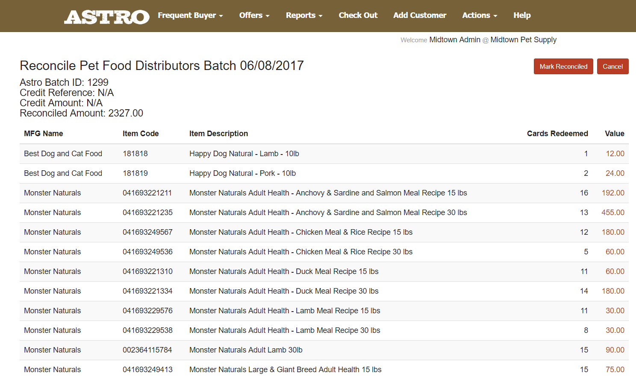Open the 24.00 value link
Screen dimensions: 636x379
[x=615, y=173]
